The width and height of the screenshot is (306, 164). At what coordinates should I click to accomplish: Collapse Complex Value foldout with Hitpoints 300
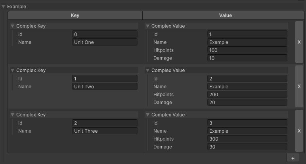(x=148, y=115)
